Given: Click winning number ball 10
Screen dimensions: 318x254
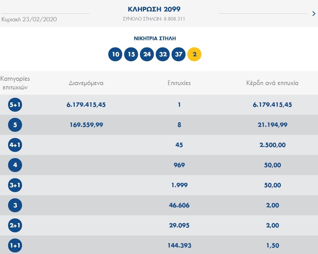Looking at the screenshot, I should click(115, 54).
